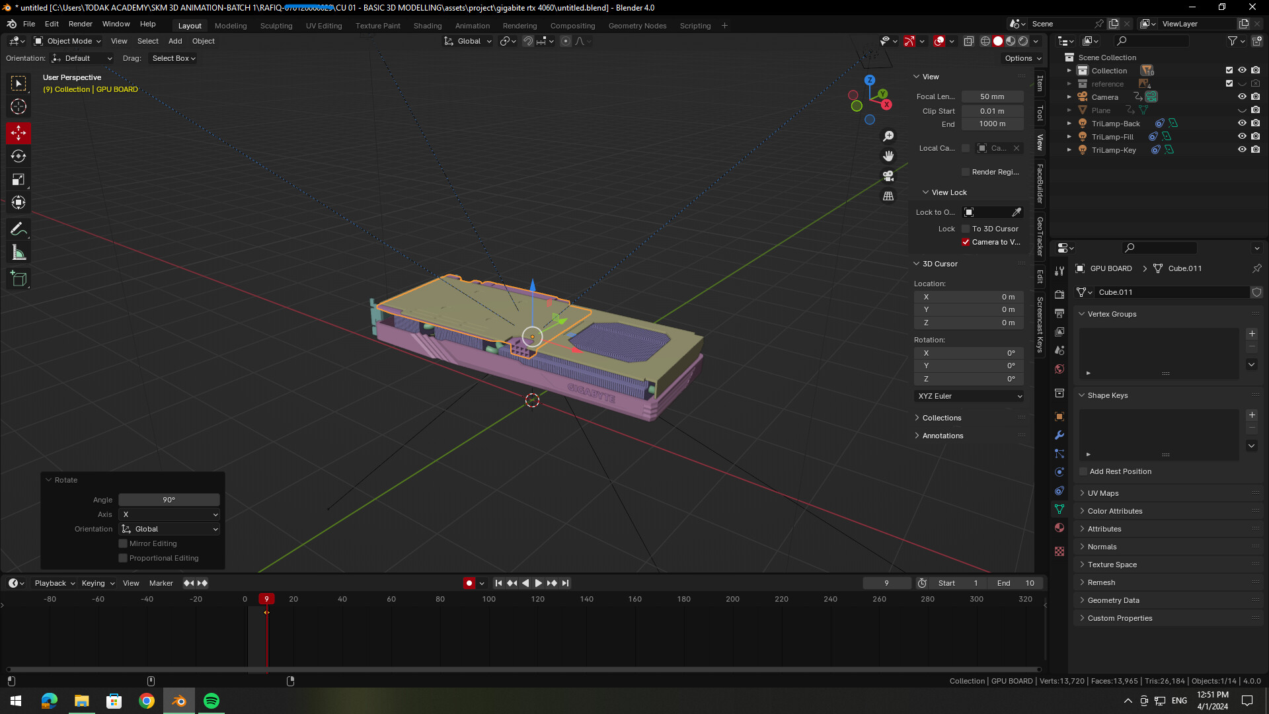
Task: Select the Add Cube tool
Action: (19, 279)
